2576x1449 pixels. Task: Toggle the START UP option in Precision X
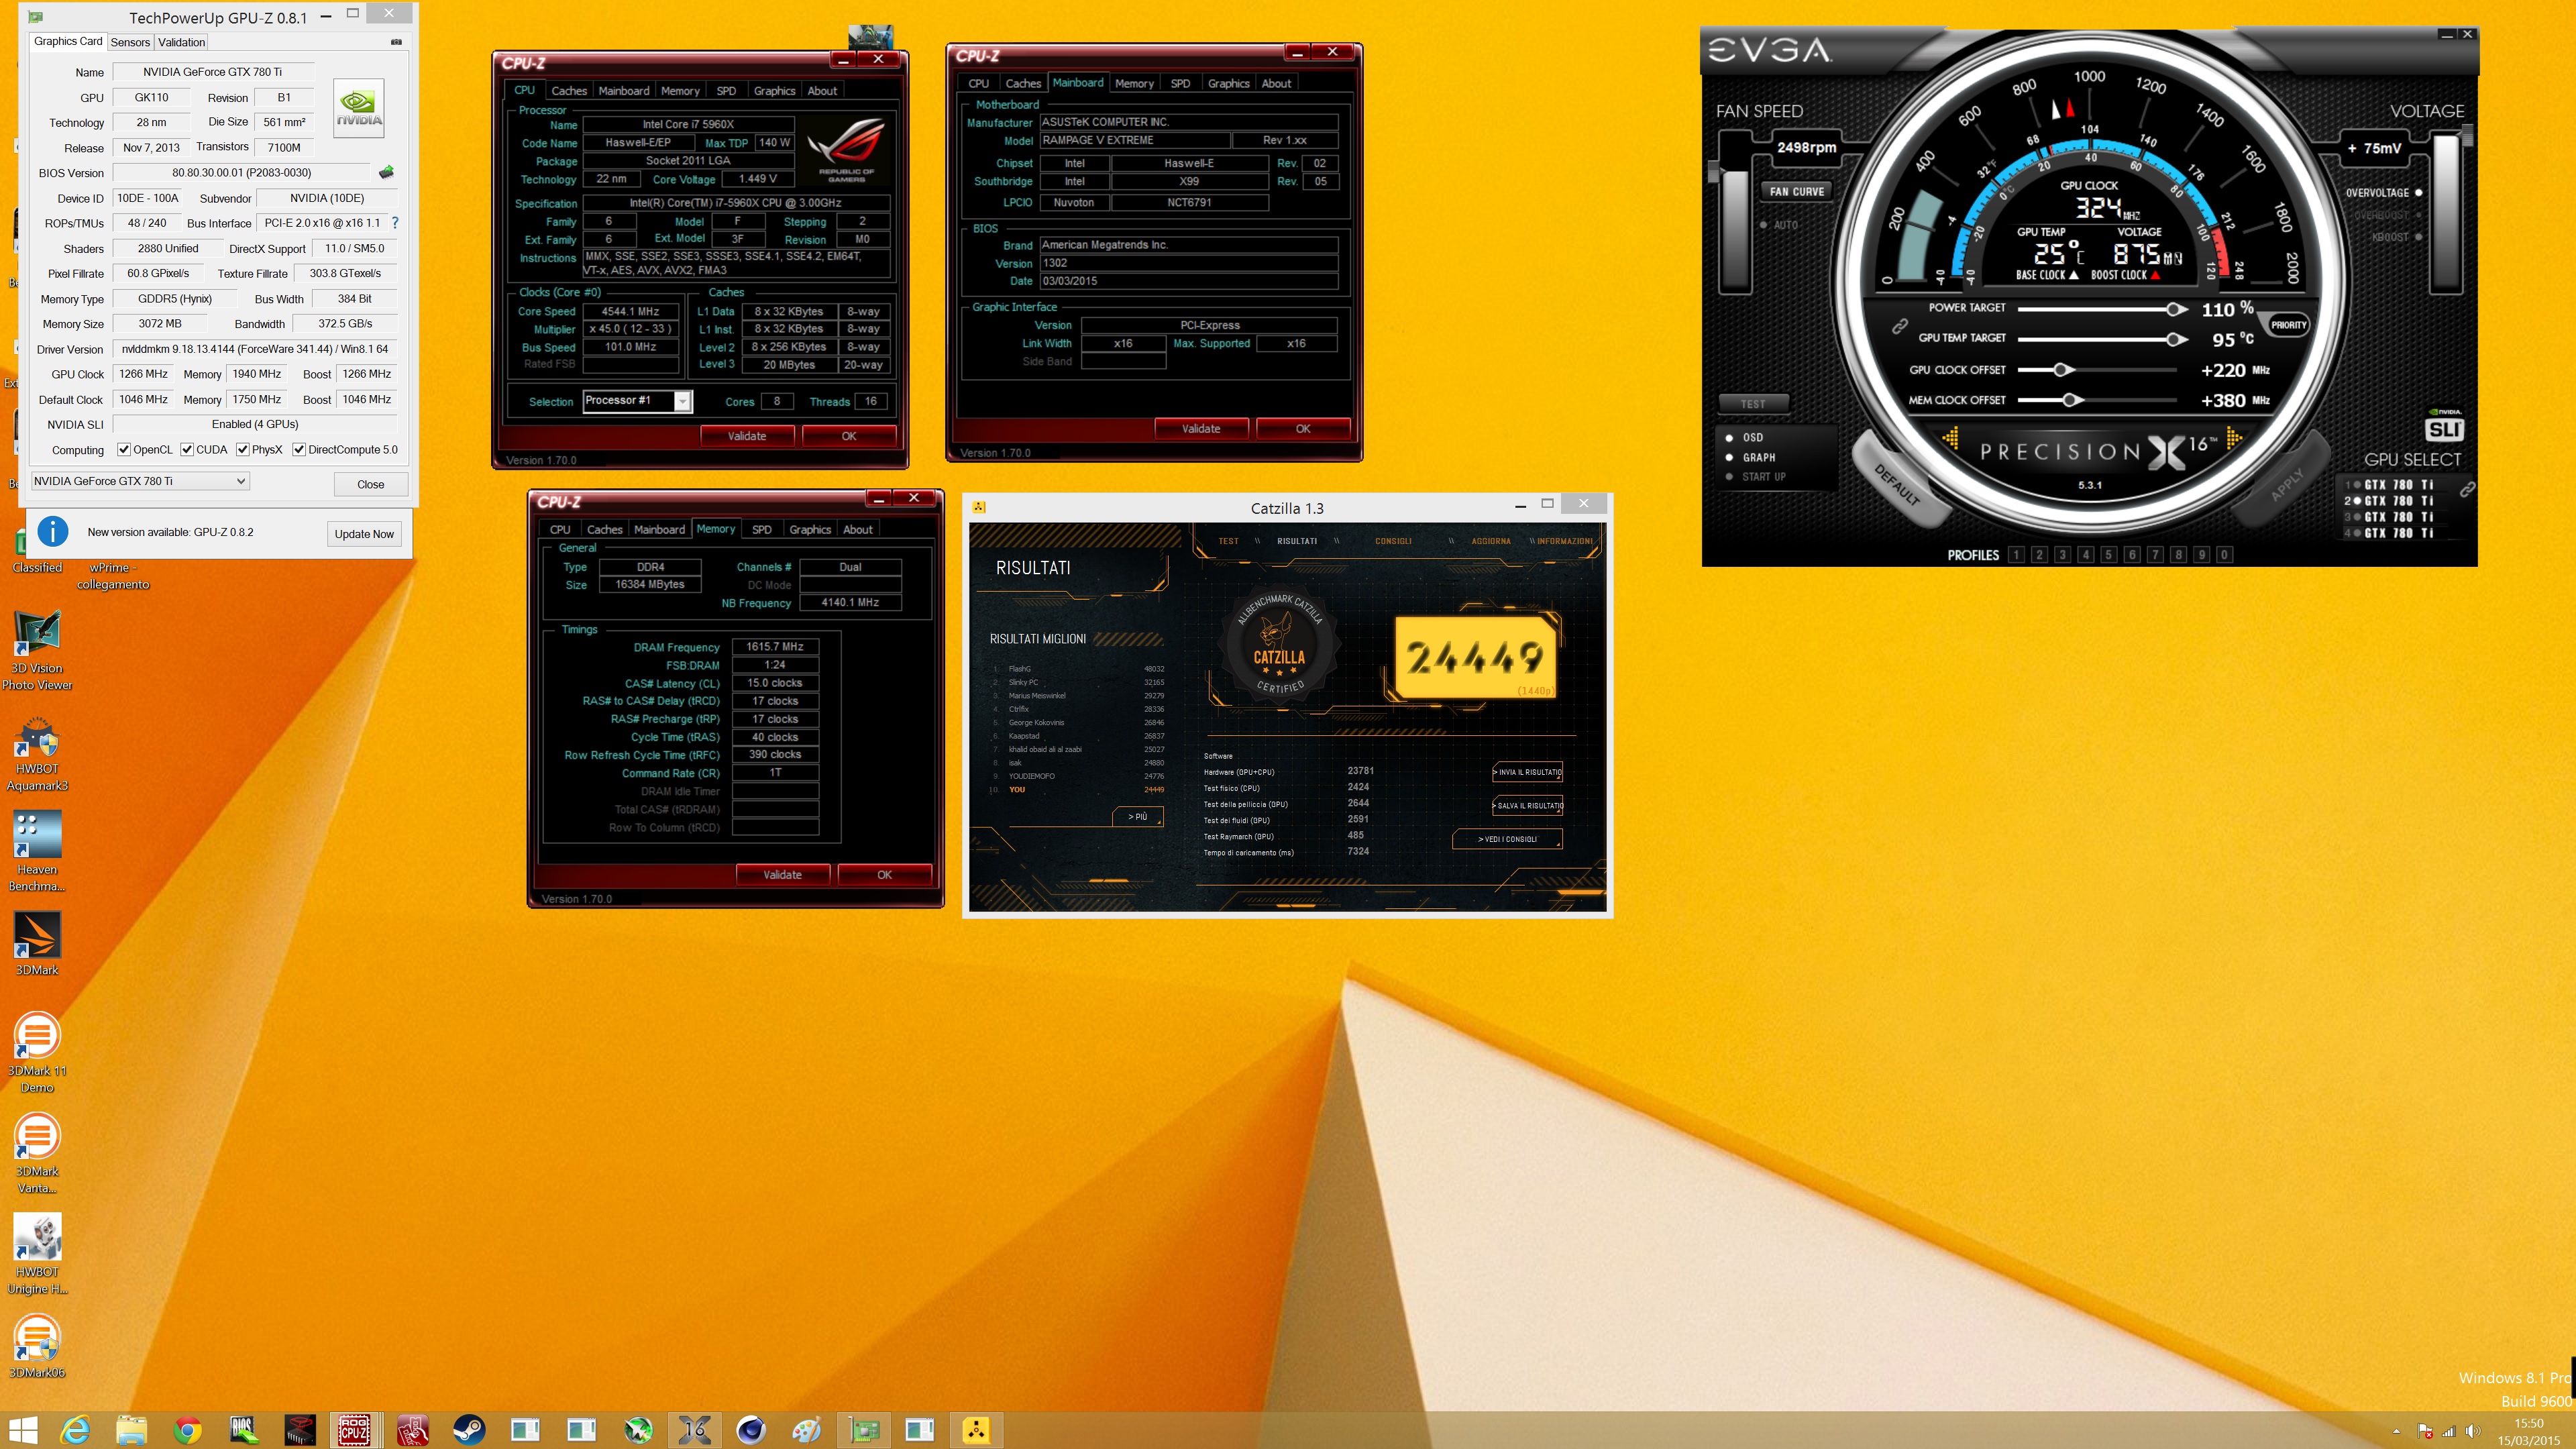pos(1755,477)
